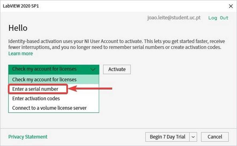Image resolution: width=237 pixels, height=146 pixels.
Task: Click the Hello heading
Action: tap(18, 28)
